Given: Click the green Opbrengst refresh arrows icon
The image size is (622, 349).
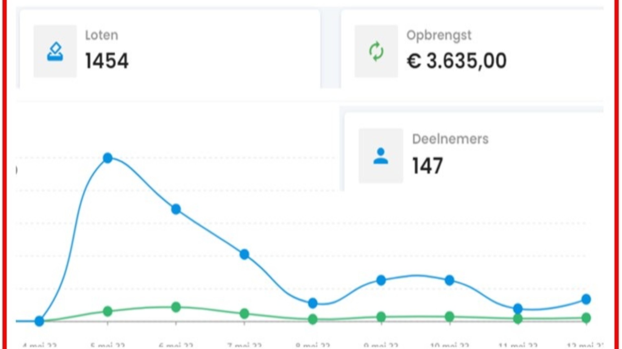Looking at the screenshot, I should 376,51.
